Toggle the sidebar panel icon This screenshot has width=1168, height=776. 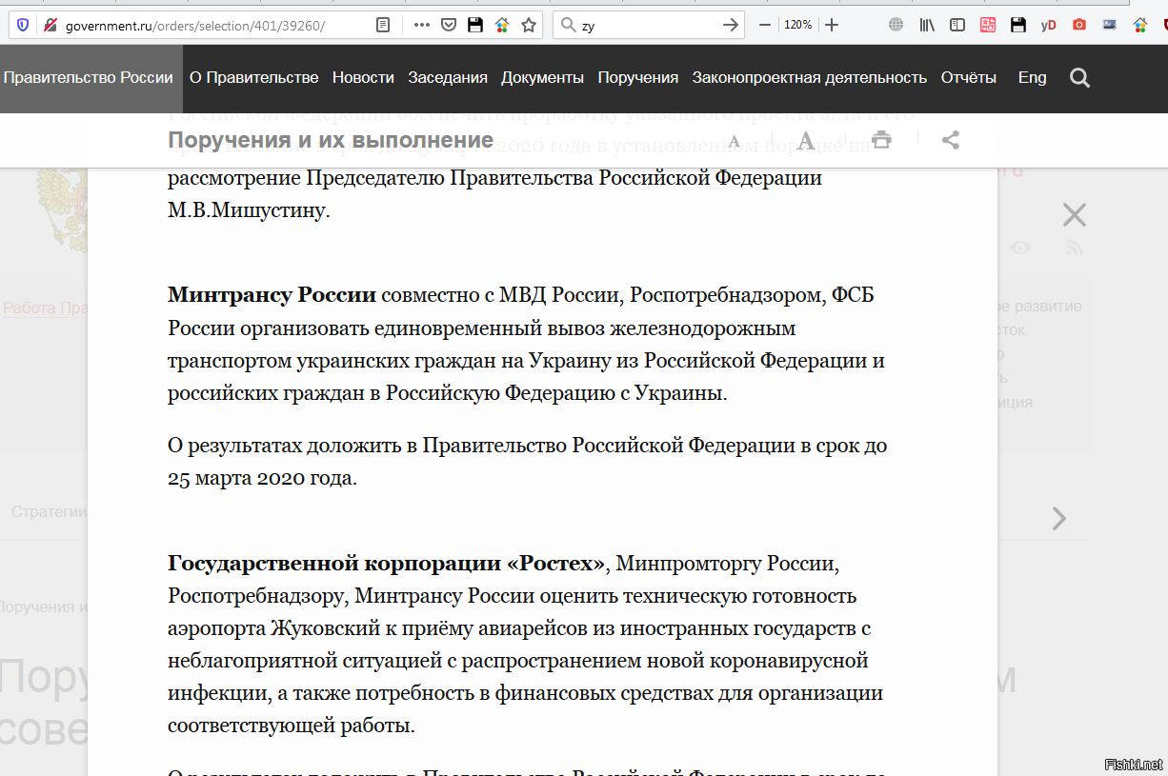click(957, 25)
